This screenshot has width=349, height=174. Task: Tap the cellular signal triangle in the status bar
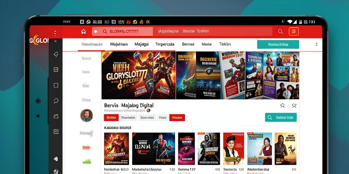click(x=295, y=22)
